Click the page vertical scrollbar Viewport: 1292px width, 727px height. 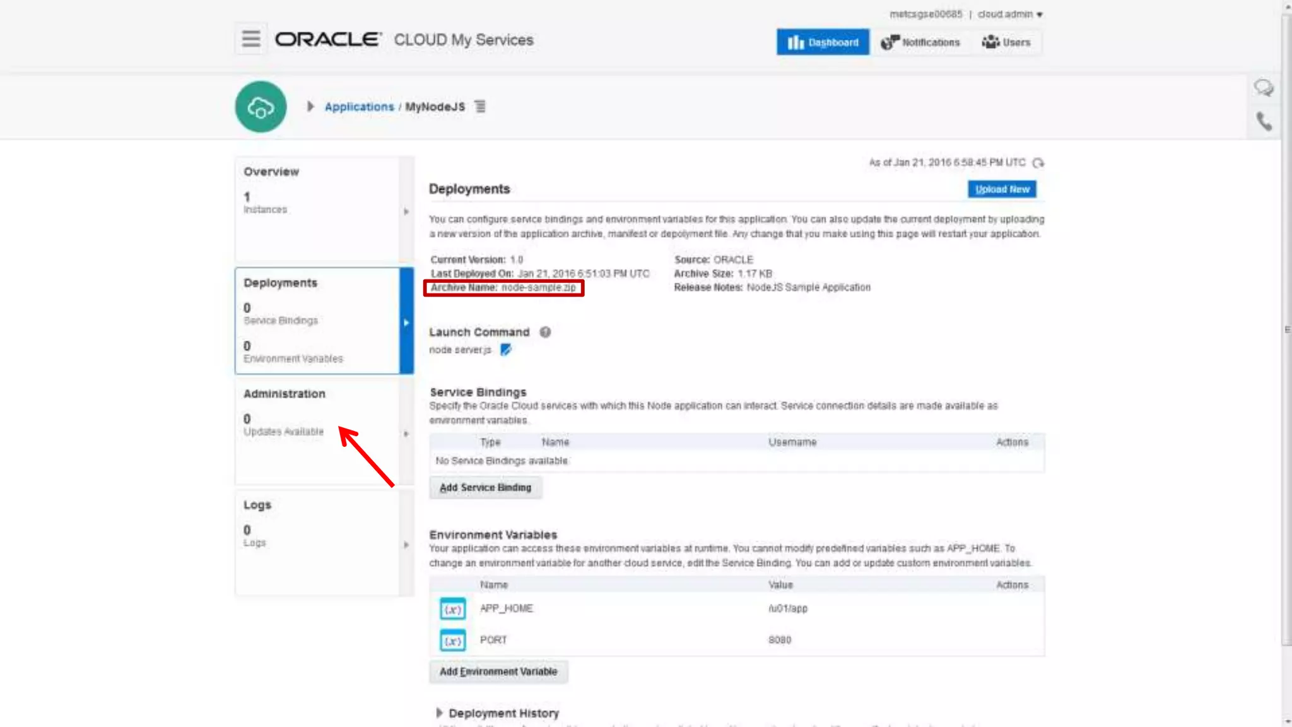coord(1286,328)
